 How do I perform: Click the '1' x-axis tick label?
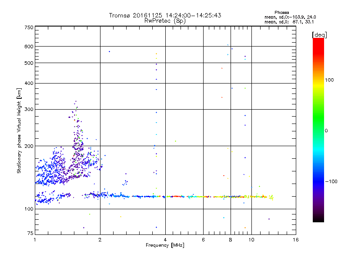[x=35, y=240]
